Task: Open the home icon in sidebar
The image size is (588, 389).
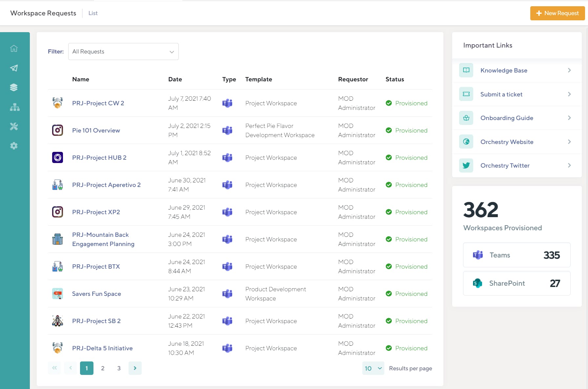Action: (x=14, y=49)
